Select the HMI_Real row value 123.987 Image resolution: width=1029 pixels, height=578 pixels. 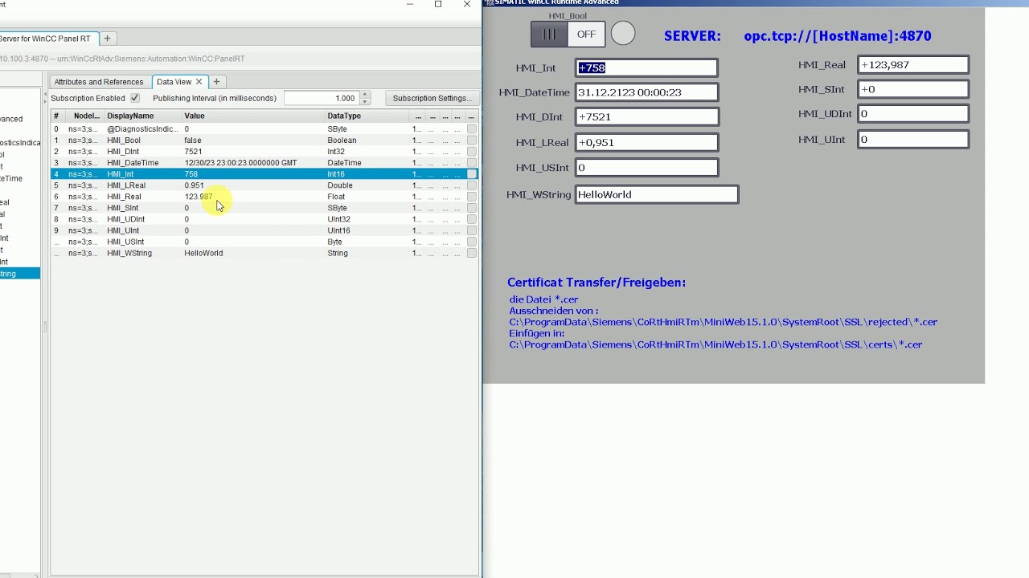click(x=199, y=197)
